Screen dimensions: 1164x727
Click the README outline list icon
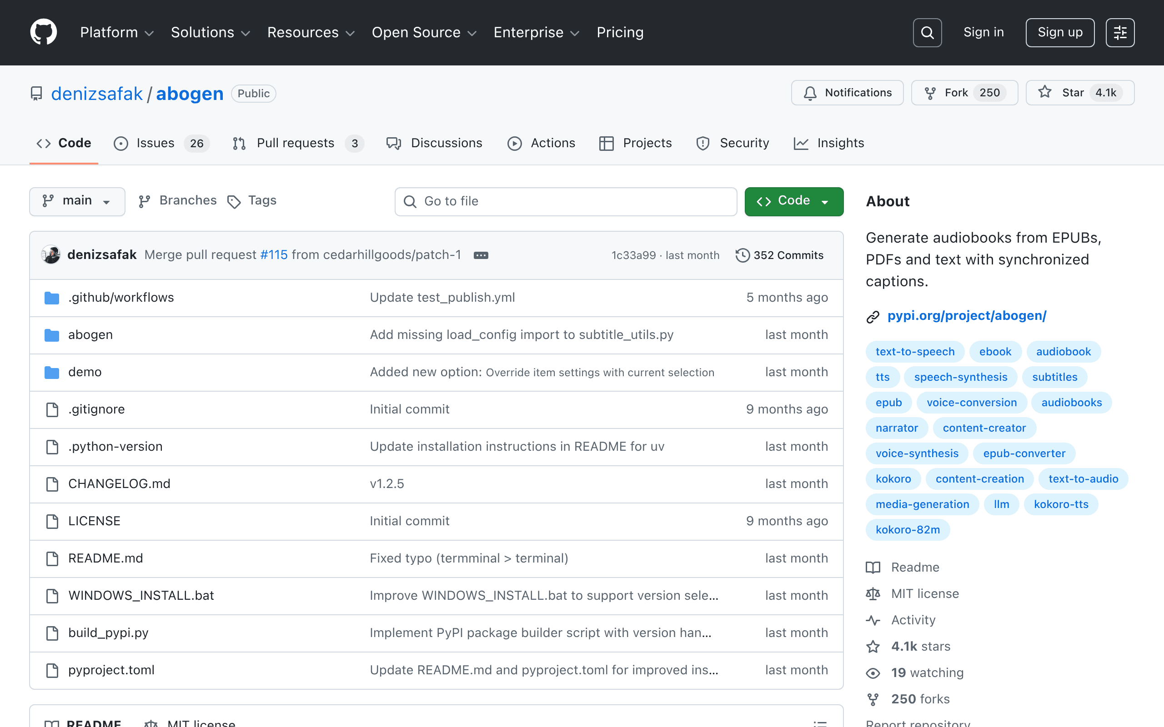820,722
